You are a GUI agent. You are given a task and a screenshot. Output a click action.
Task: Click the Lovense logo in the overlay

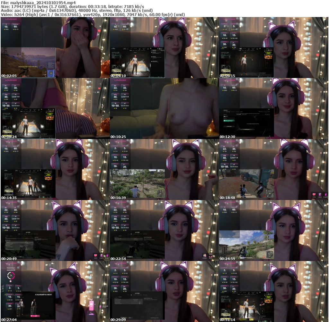(229, 19)
